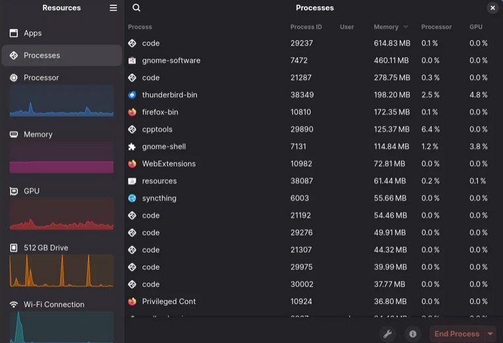The height and width of the screenshot is (343, 503).
Task: Click the Wi-Fi Connection traffic graph
Action: (61, 327)
